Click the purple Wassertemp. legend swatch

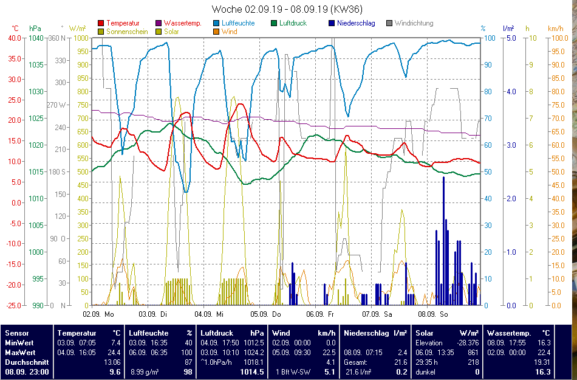(x=159, y=23)
